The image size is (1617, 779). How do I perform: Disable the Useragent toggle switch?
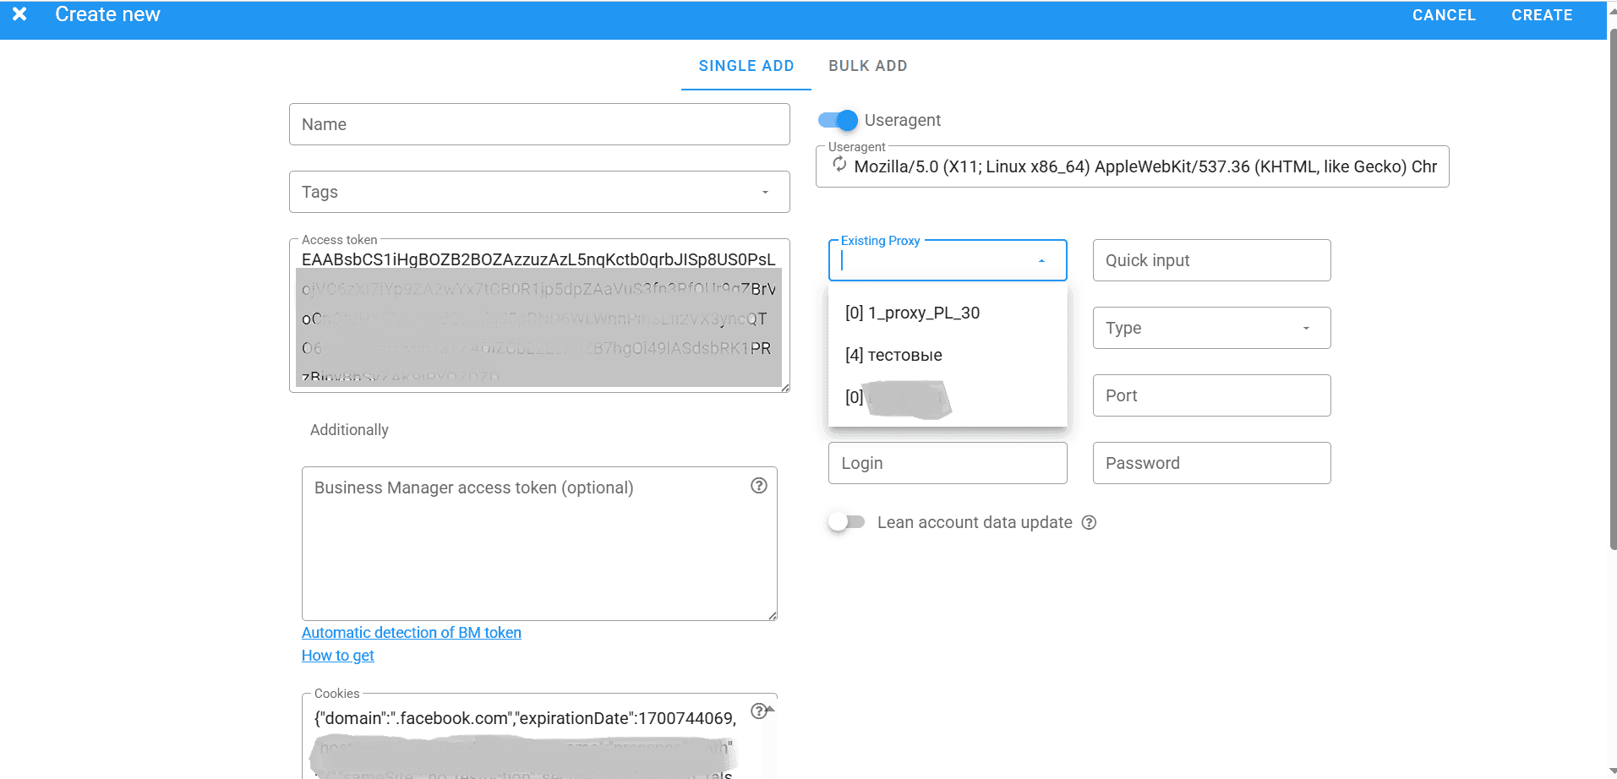(x=838, y=121)
